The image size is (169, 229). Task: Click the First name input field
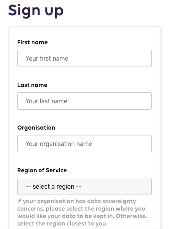[84, 58]
